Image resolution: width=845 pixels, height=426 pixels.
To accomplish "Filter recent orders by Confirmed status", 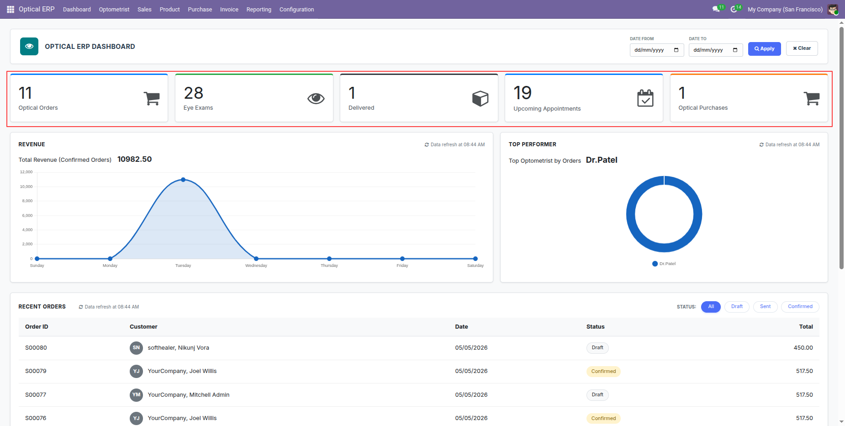I will pyautogui.click(x=800, y=307).
